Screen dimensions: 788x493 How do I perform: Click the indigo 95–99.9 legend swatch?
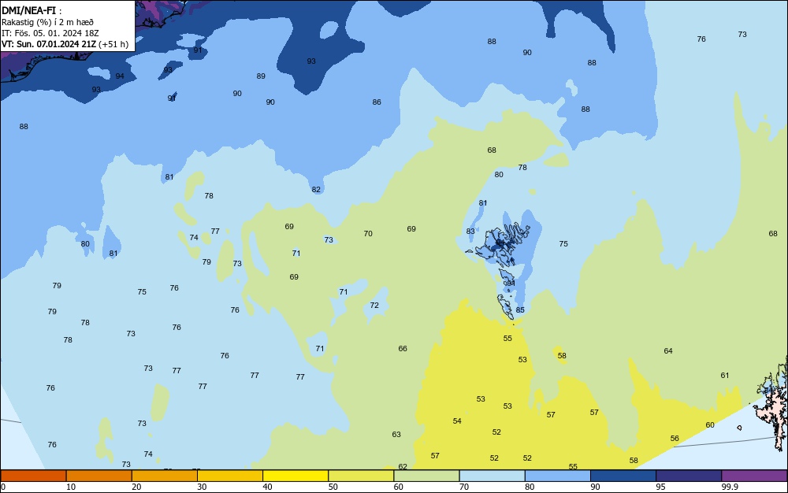tap(689, 476)
